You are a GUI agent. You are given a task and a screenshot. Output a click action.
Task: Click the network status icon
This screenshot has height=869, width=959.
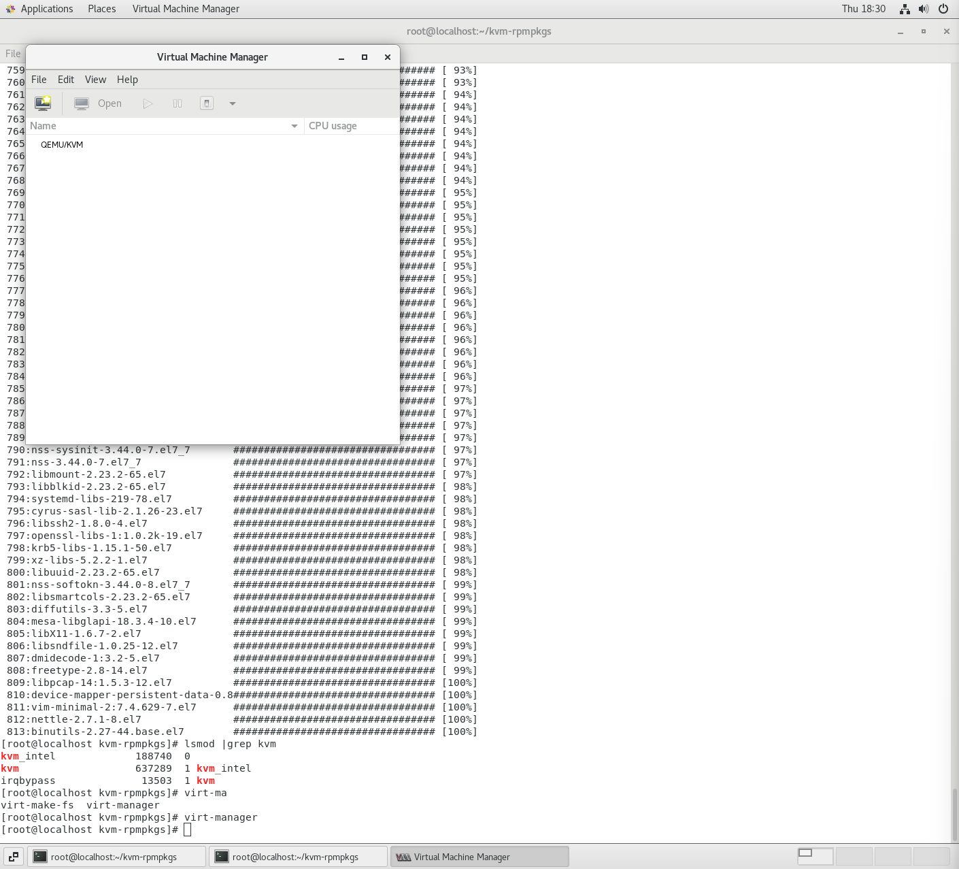point(905,9)
